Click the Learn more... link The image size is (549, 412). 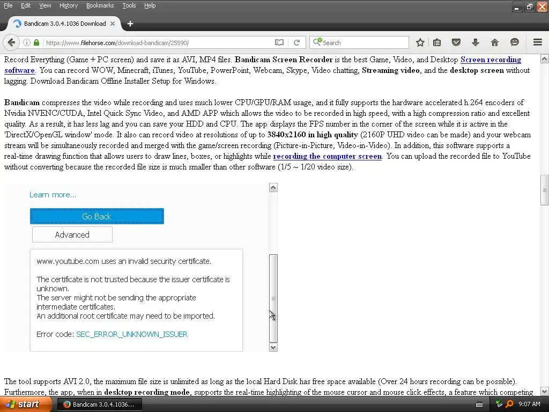[x=53, y=195]
